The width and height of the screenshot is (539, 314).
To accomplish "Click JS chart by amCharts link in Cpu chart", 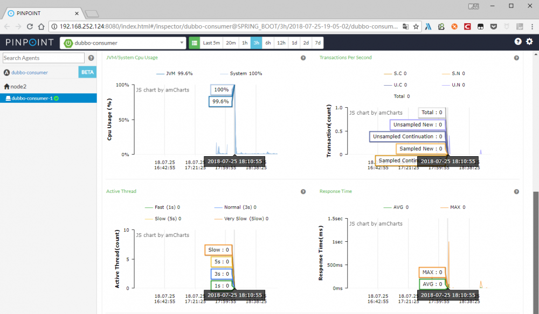I will 163,90.
